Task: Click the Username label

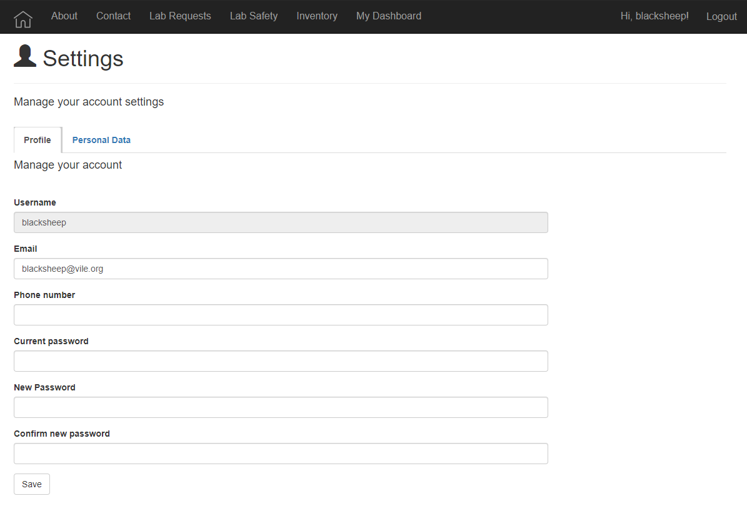Action: click(x=35, y=202)
